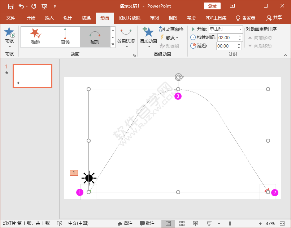Open the Notes (备注) pane
Screen dimensions: 291x228
pyautogui.click(x=125, y=223)
